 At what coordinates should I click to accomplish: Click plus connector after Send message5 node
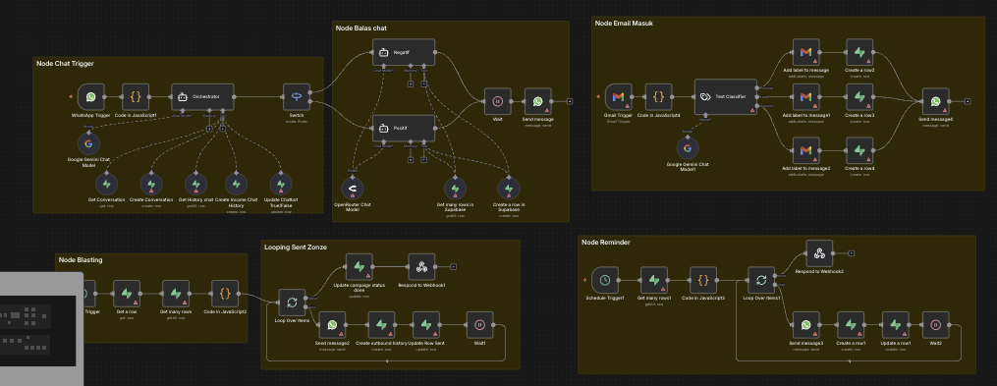coord(967,101)
